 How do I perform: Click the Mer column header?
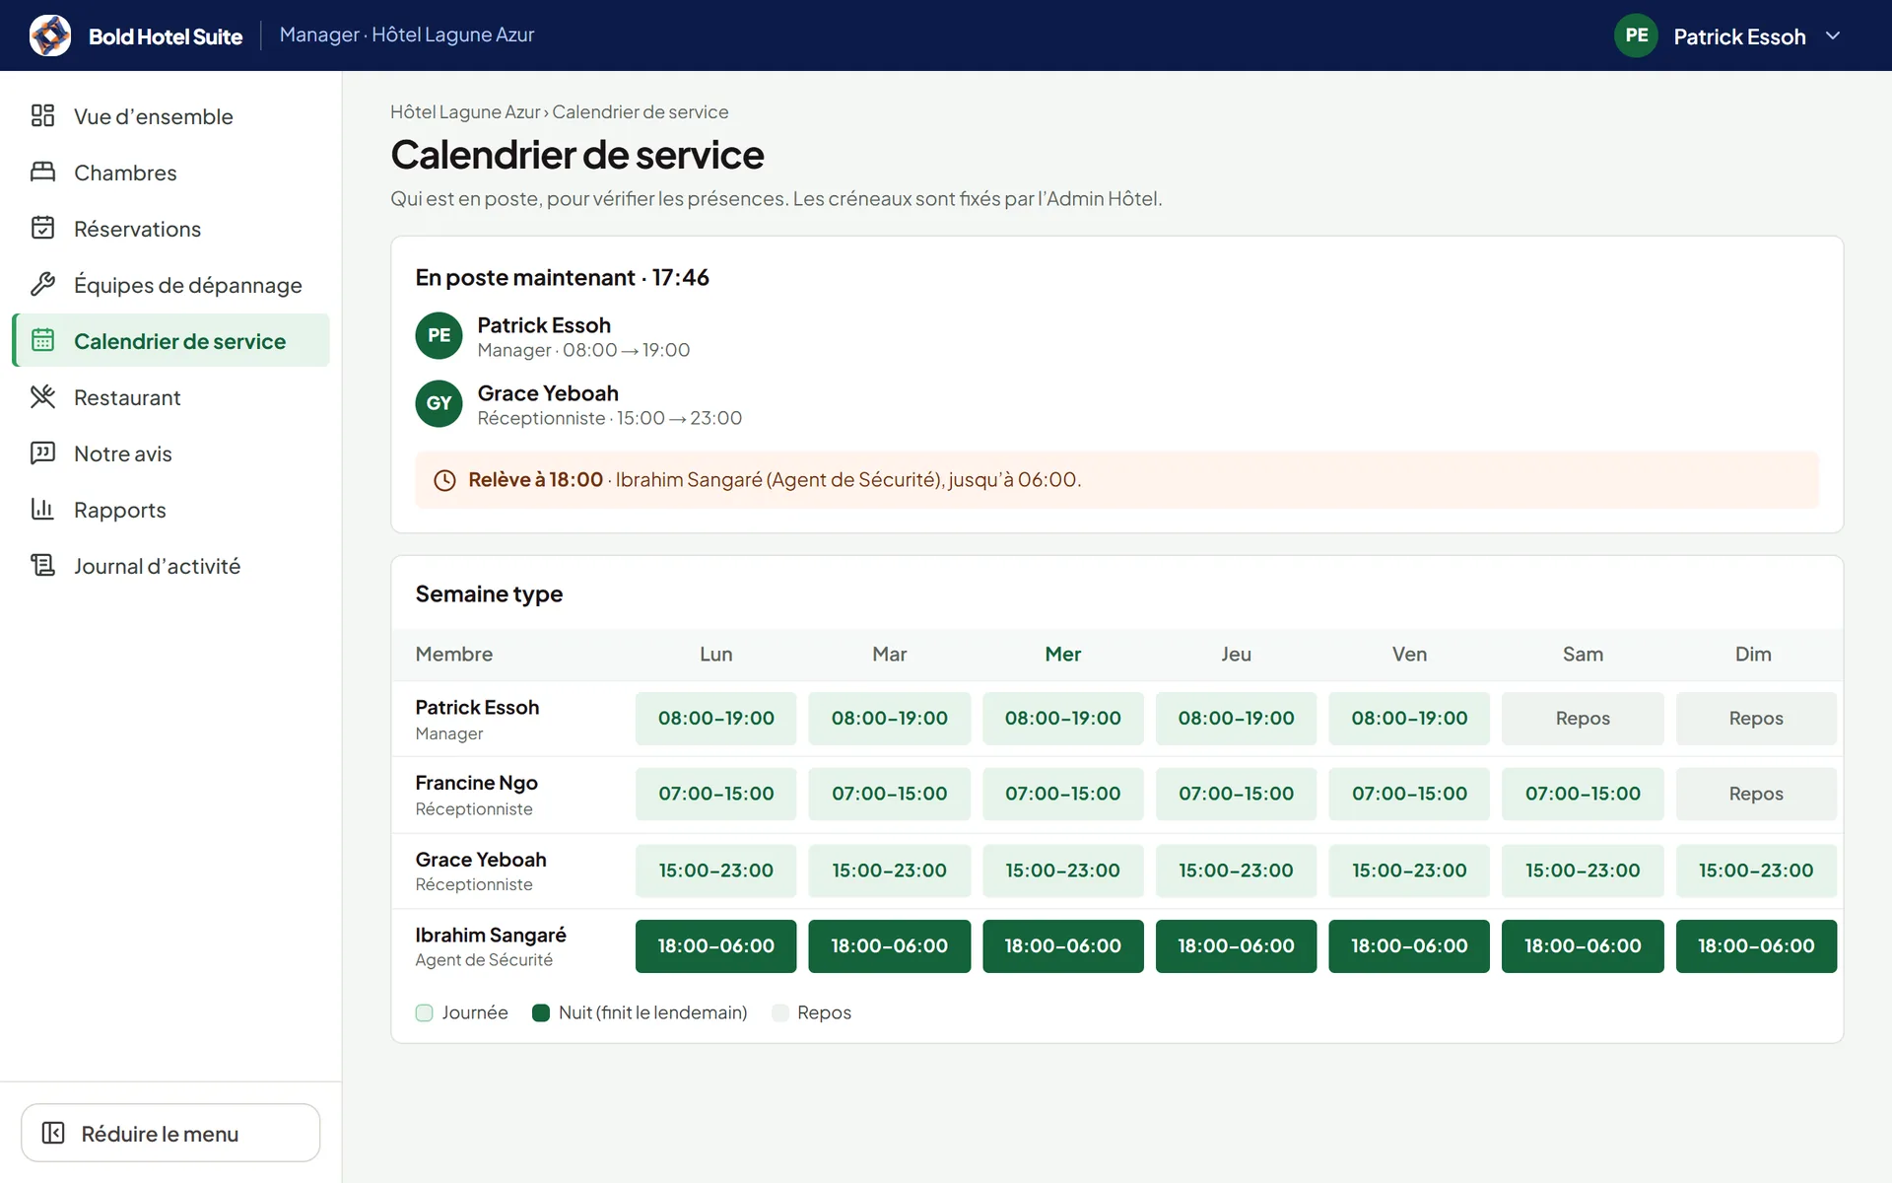(x=1063, y=655)
